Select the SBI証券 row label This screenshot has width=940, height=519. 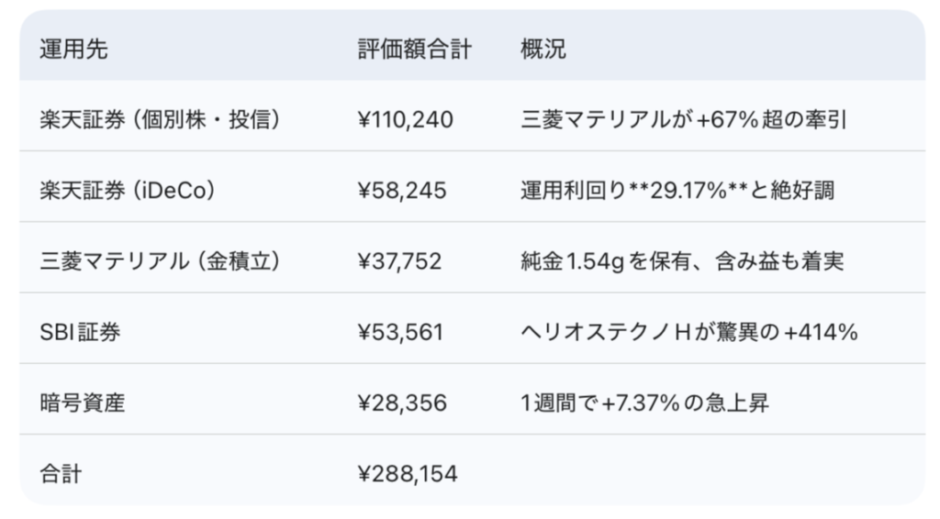pyautogui.click(x=80, y=332)
